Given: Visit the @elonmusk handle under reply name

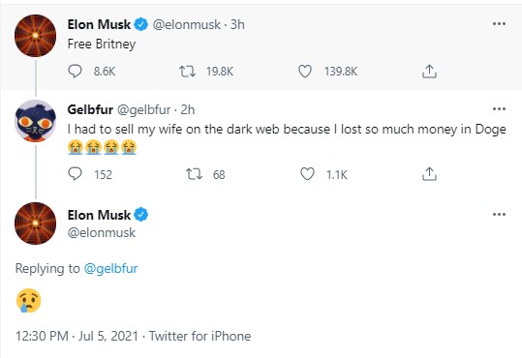Looking at the screenshot, I should point(102,232).
